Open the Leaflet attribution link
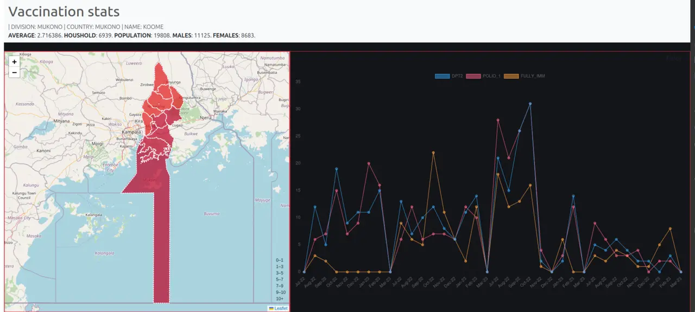This screenshot has width=695, height=312. [281, 308]
